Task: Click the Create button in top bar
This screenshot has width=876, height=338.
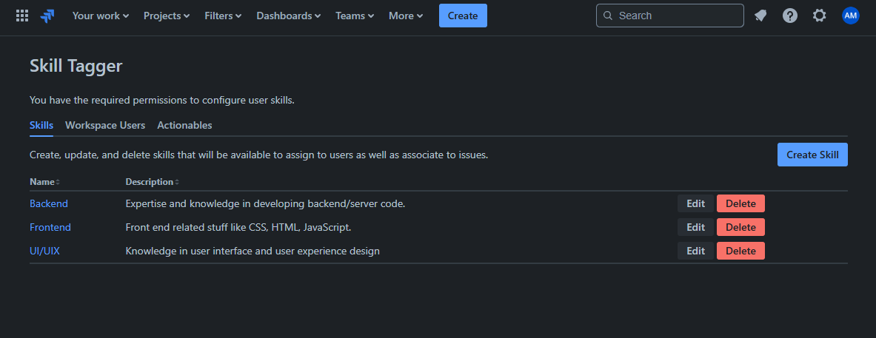Action: [463, 16]
